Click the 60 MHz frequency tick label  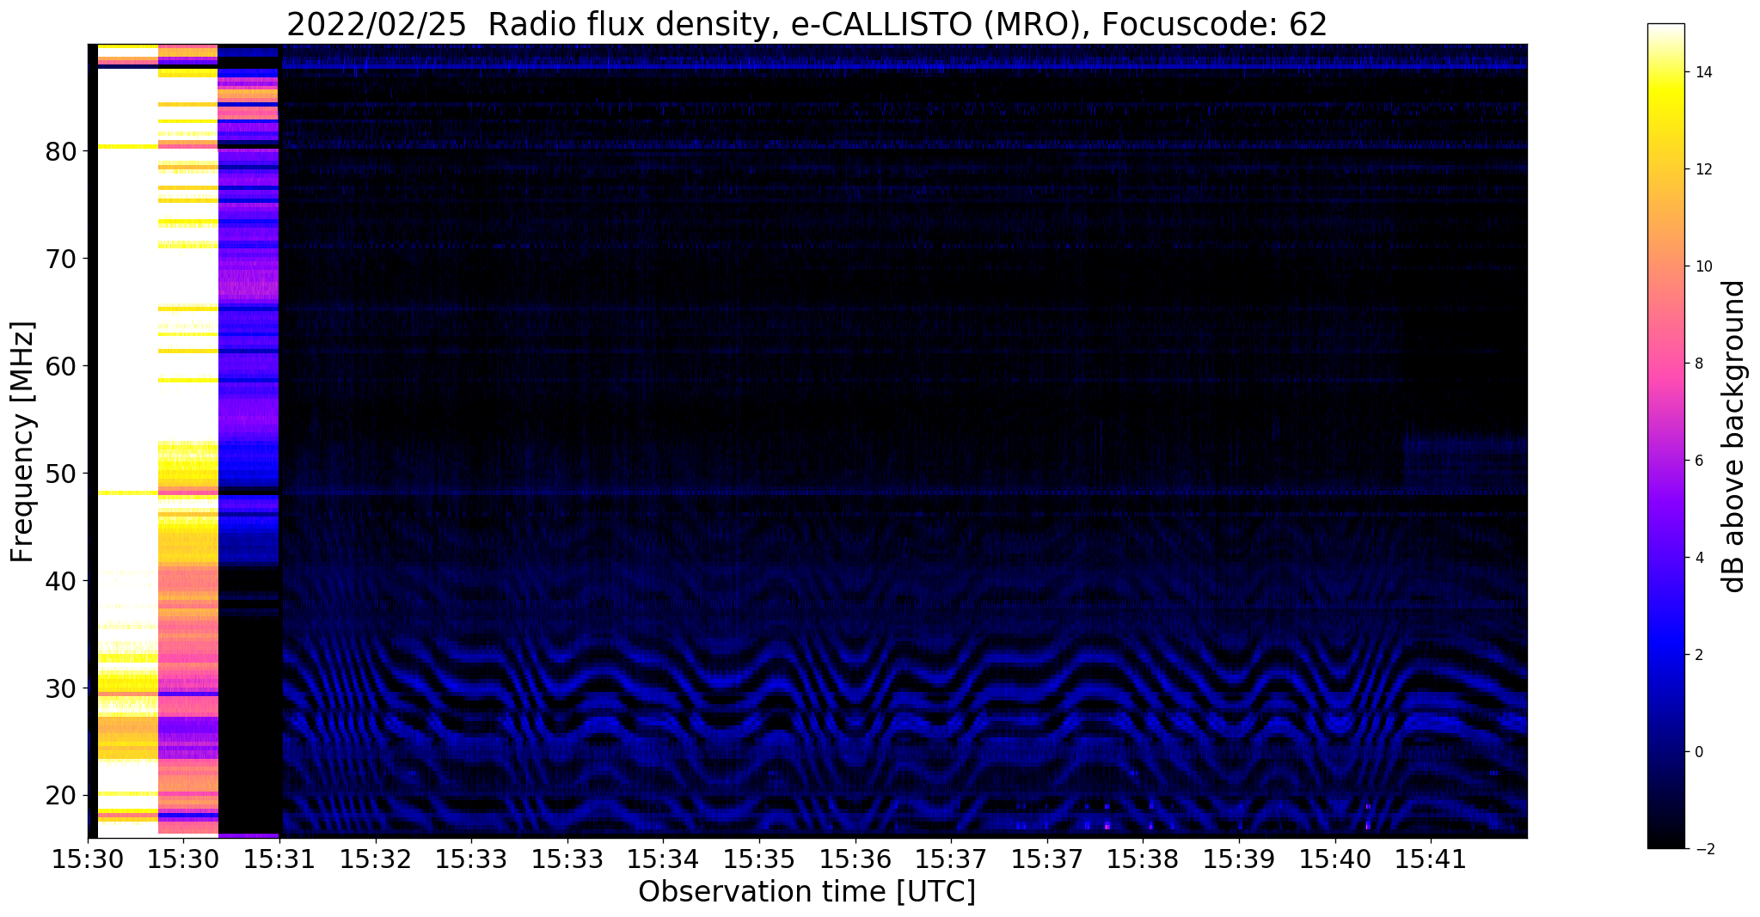(61, 366)
